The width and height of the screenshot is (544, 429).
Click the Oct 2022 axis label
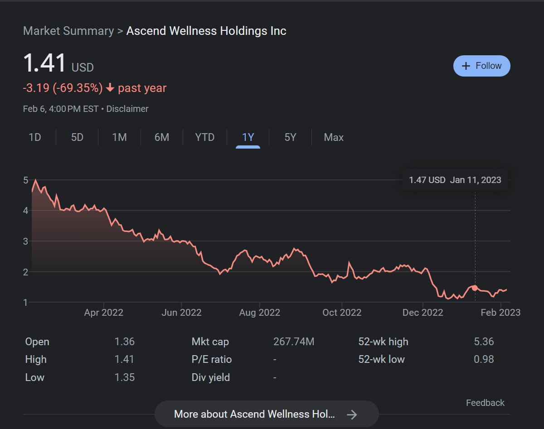342,313
